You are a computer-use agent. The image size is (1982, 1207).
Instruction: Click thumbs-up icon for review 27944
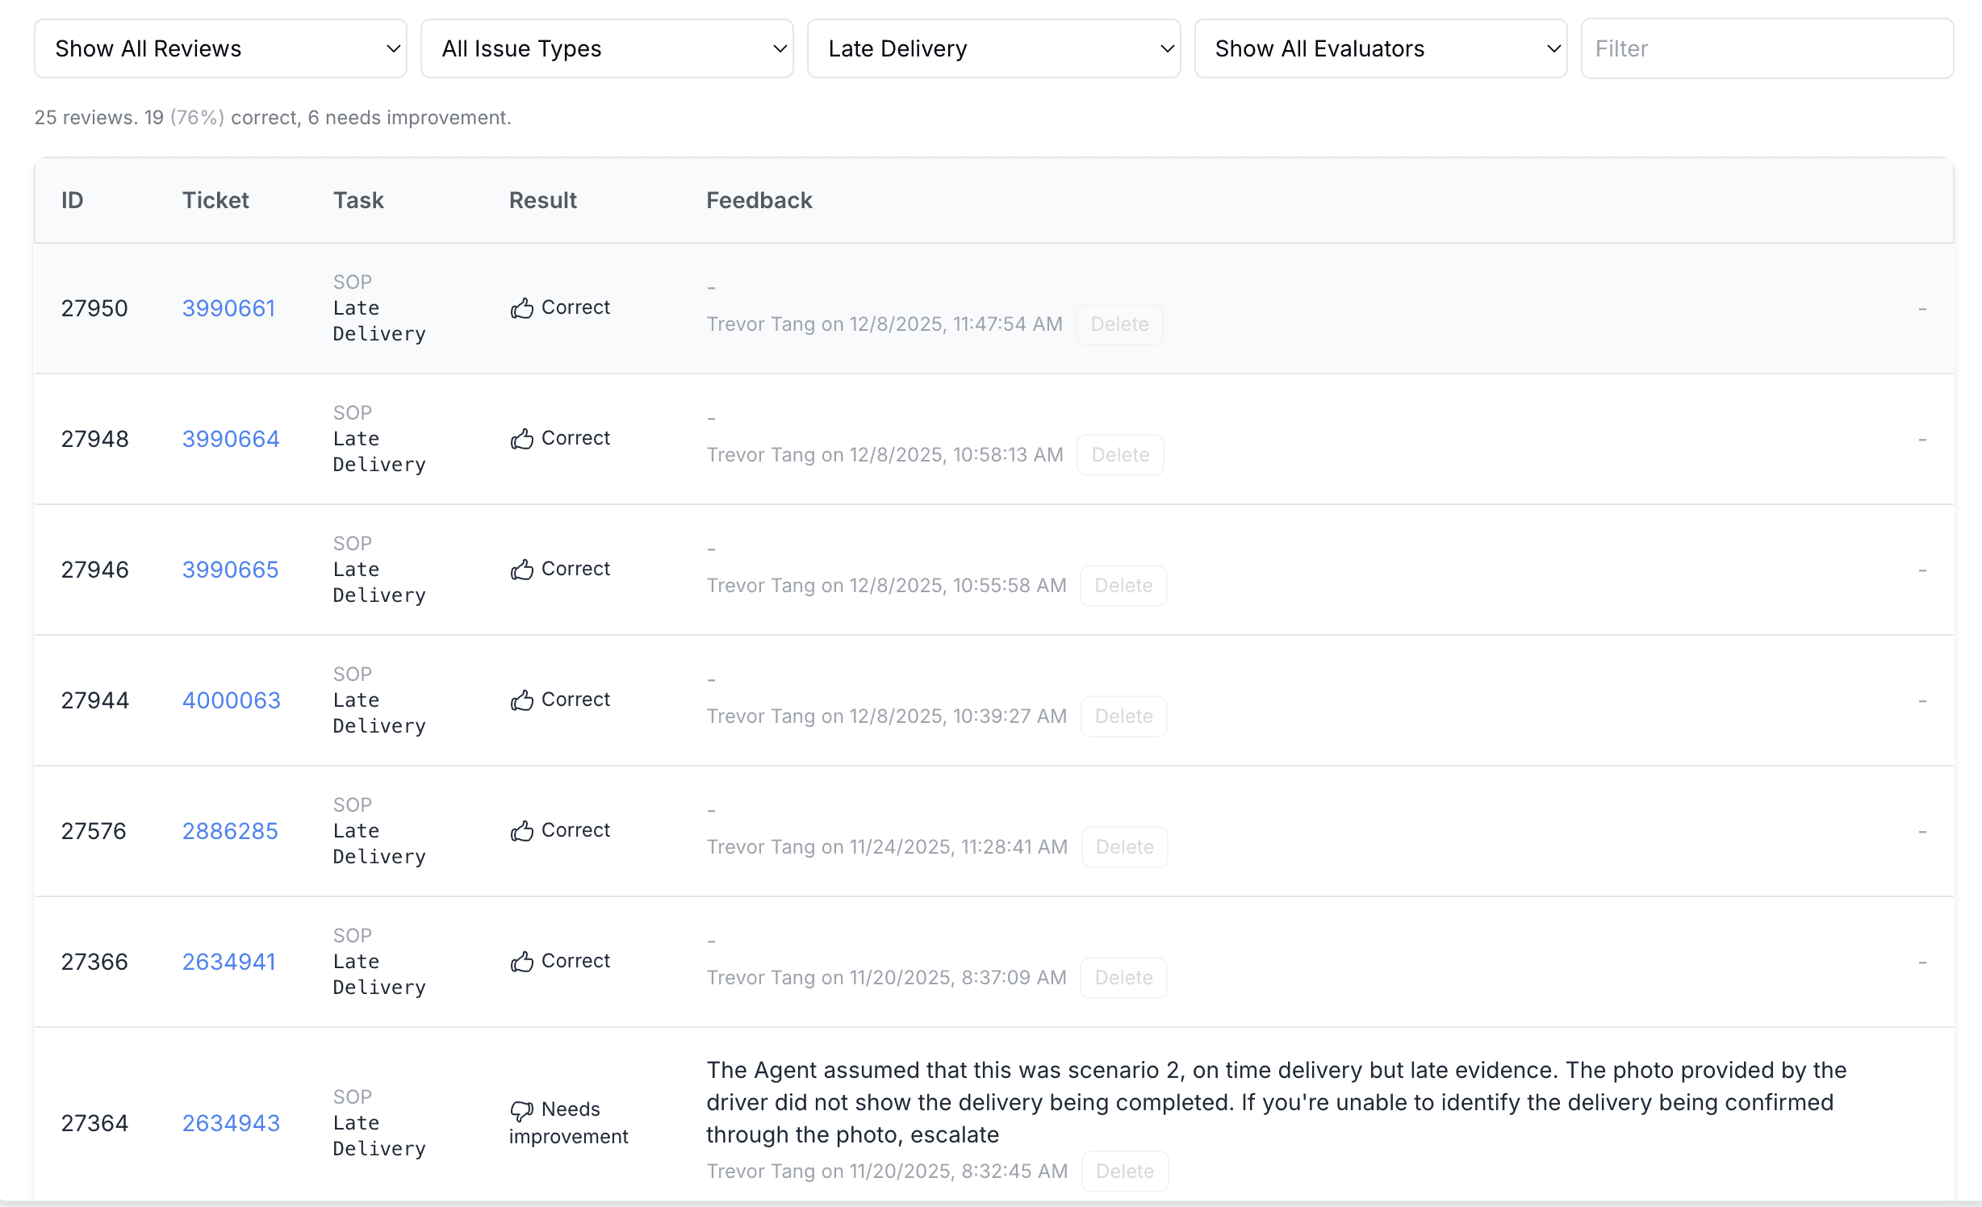click(522, 700)
